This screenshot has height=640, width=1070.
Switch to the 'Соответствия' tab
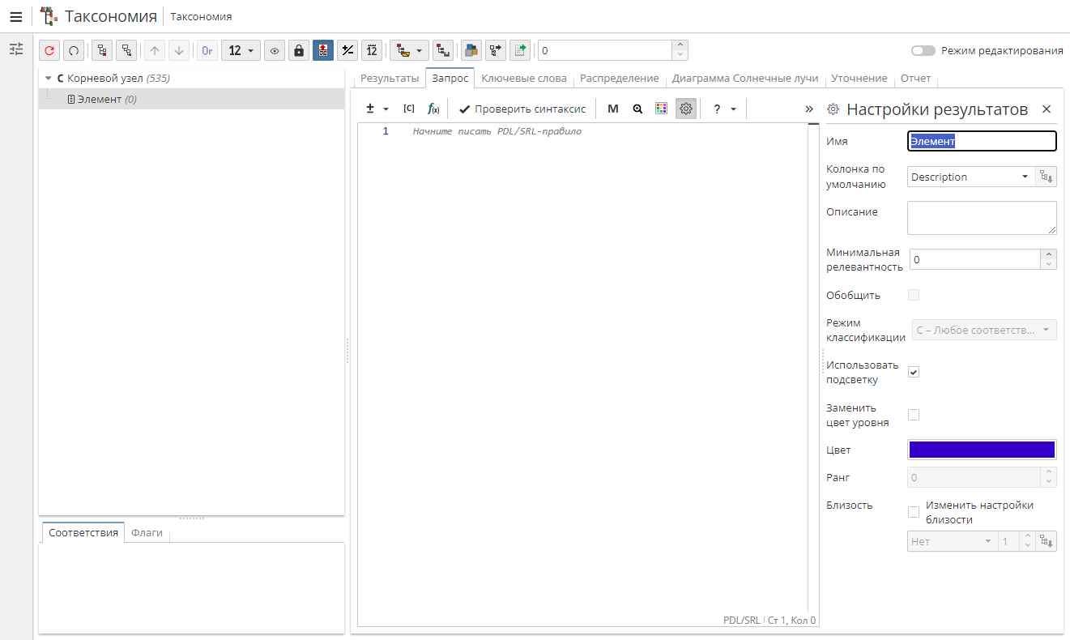(x=83, y=532)
